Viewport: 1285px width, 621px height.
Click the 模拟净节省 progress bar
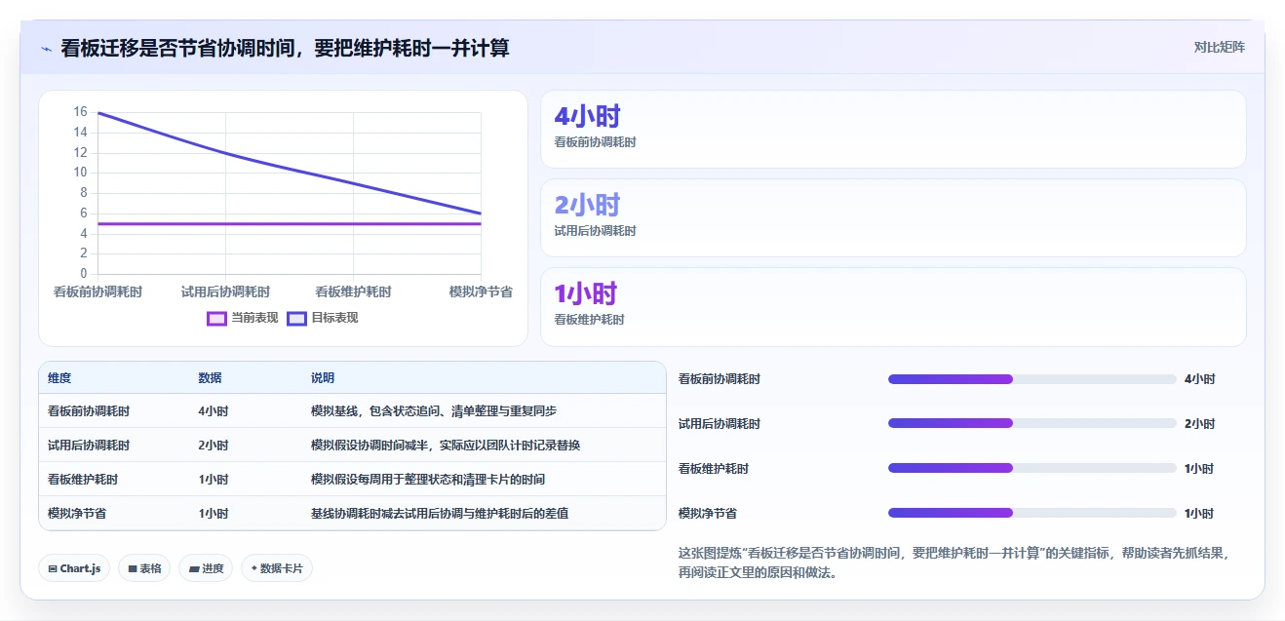point(1032,514)
